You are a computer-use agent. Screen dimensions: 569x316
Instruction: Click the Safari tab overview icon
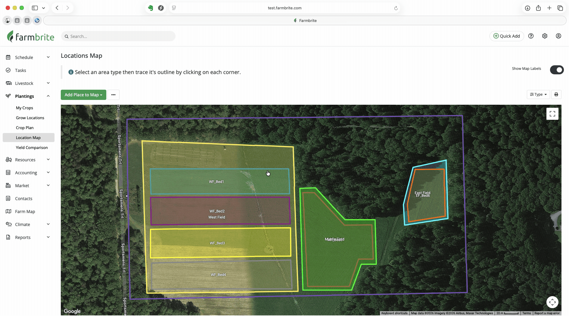[x=560, y=8]
